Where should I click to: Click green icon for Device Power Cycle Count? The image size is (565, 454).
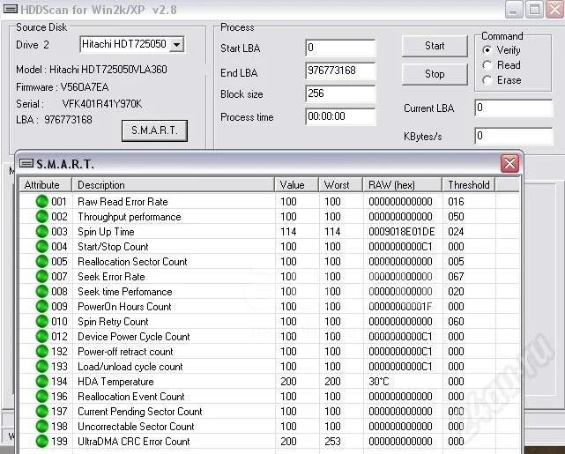[42, 337]
